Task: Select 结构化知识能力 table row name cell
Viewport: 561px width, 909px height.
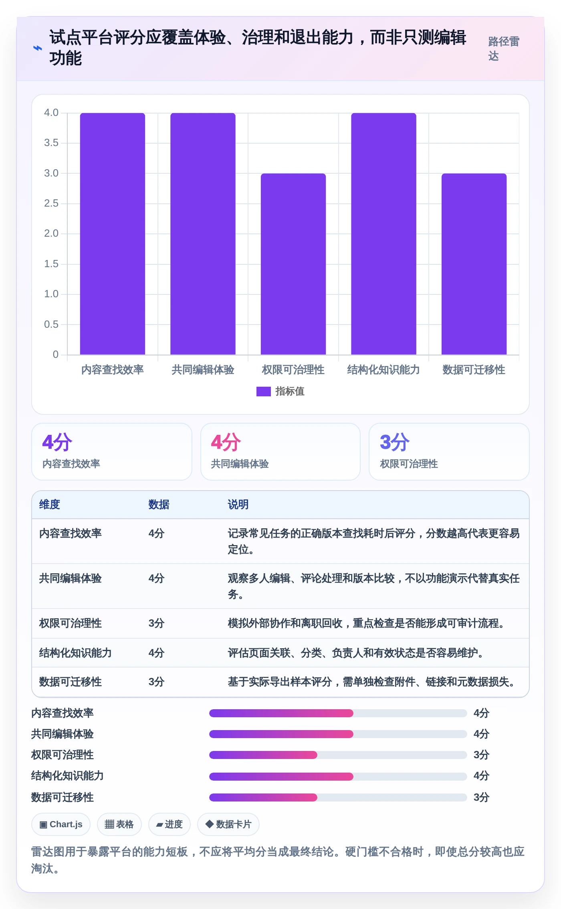Action: tap(75, 653)
